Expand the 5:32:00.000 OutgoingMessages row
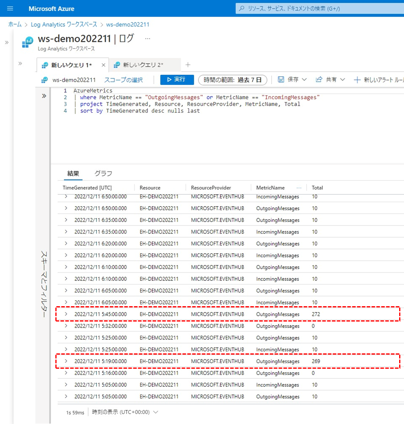 tap(66, 326)
